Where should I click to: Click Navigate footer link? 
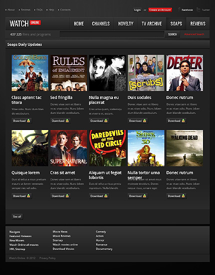14,232
